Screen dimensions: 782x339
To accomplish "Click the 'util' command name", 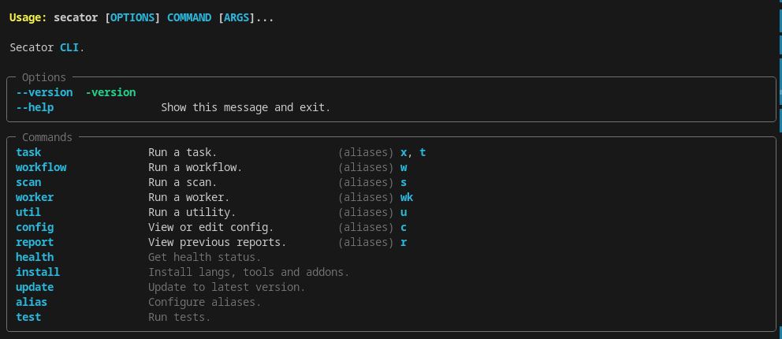I will click(28, 212).
